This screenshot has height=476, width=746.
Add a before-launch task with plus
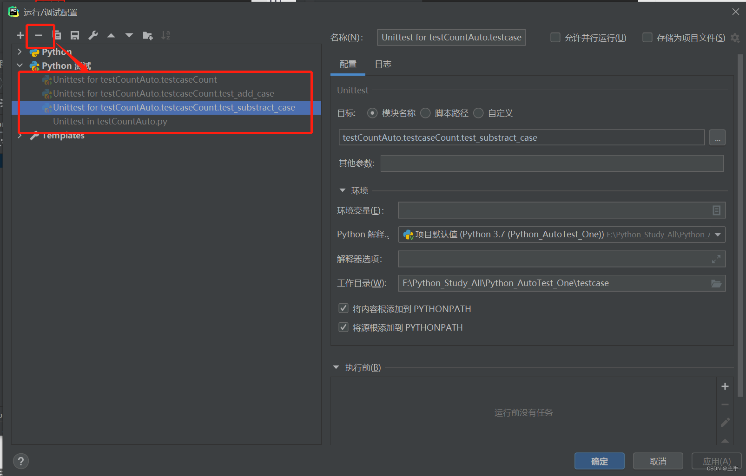[x=725, y=386]
